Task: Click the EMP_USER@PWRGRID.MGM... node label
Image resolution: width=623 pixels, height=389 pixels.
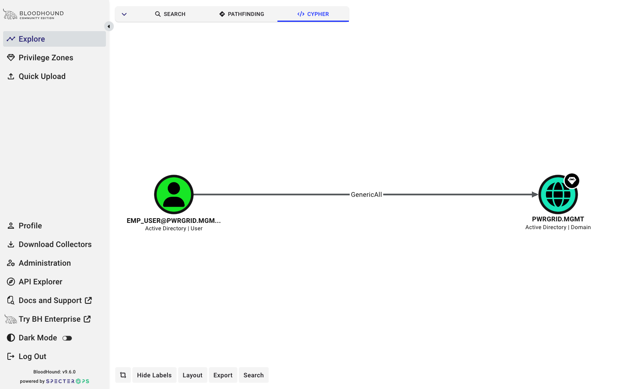Action: 174,221
